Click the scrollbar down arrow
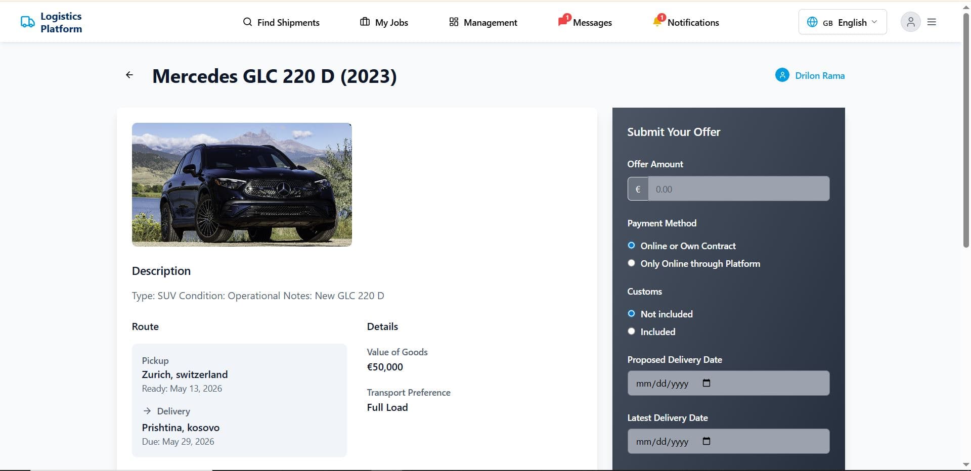The width and height of the screenshot is (971, 471). pyautogui.click(x=966, y=464)
